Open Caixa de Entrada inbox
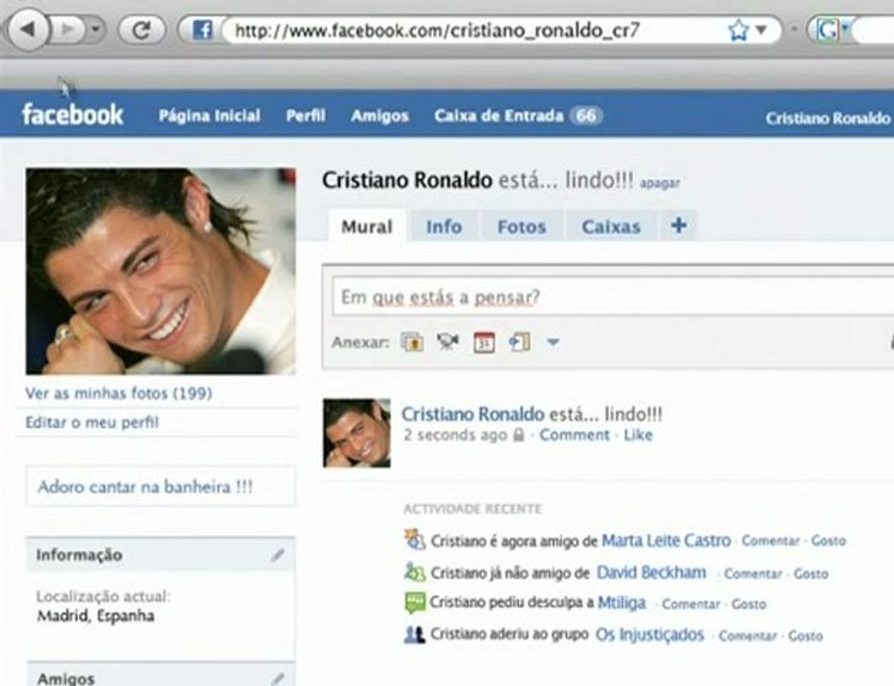Viewport: 894px width, 686px height. [x=499, y=116]
